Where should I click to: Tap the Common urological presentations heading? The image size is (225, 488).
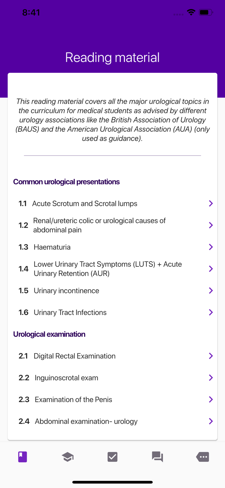pyautogui.click(x=66, y=182)
